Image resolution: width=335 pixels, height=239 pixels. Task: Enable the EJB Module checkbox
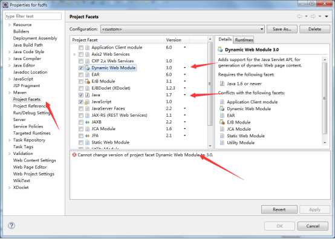point(81,82)
